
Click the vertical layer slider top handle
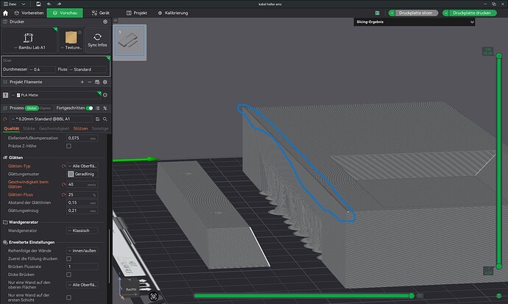(x=499, y=56)
